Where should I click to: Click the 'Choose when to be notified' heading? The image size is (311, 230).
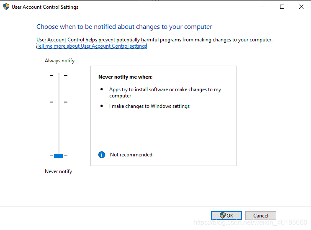coord(124,27)
